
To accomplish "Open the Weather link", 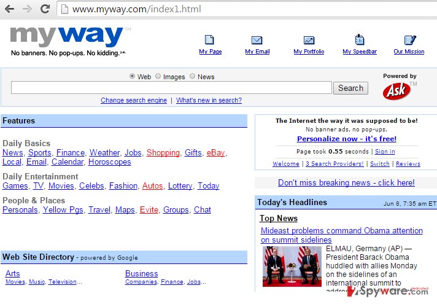I will coord(104,153).
